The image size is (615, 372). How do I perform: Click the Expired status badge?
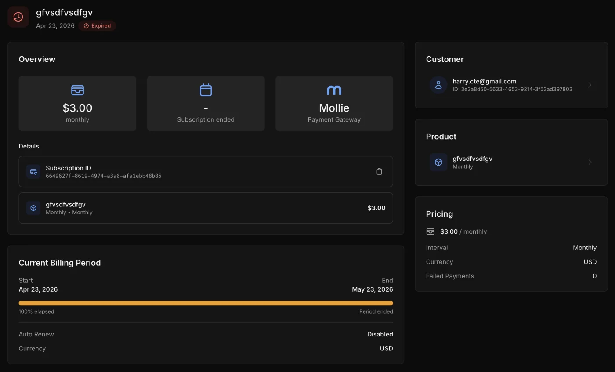[97, 26]
